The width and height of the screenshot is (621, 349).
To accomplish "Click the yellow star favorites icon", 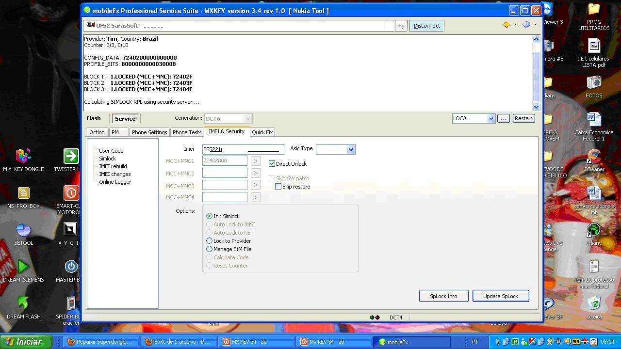I will click(507, 25).
